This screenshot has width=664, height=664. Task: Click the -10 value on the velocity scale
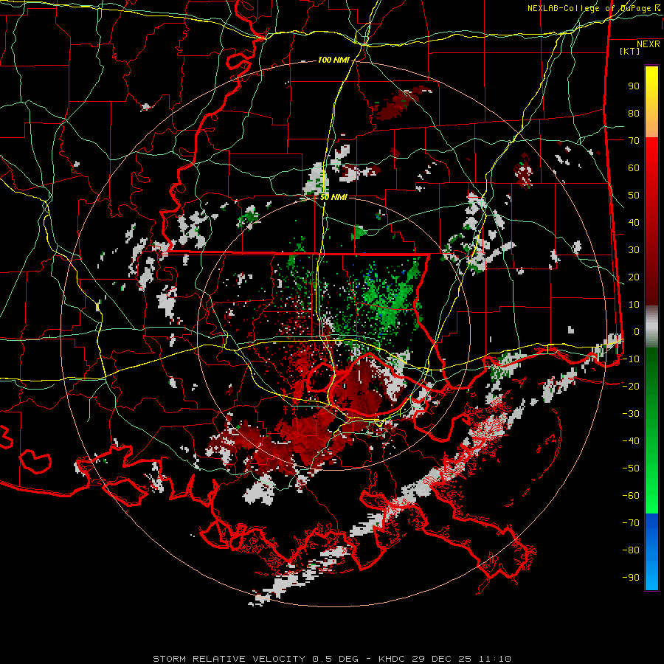631,359
